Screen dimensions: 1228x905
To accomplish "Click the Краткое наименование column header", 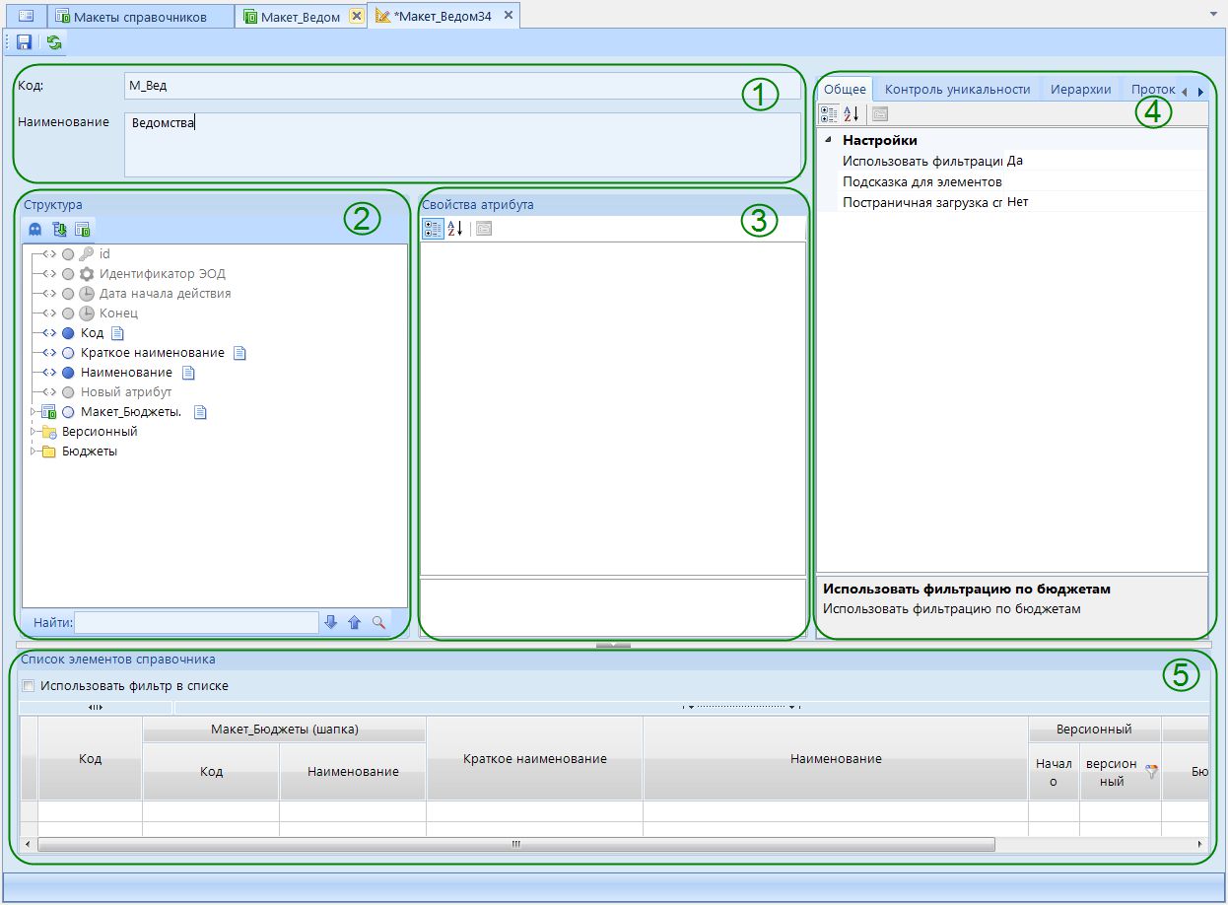I will click(x=534, y=758).
